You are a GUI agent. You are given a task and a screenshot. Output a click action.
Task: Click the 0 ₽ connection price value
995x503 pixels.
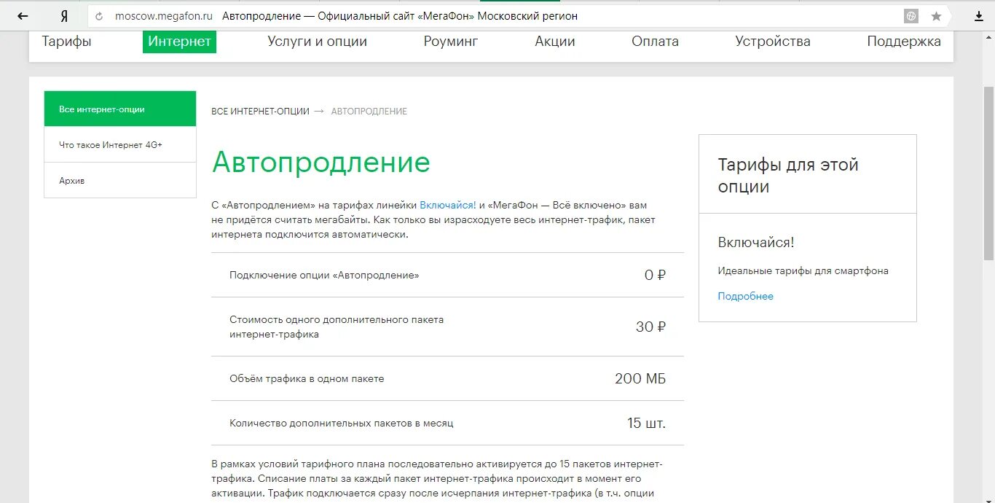(x=655, y=276)
